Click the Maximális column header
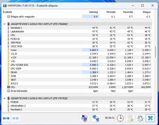Image resolution: width=159 pixels, height=125 pixels. (126, 12)
